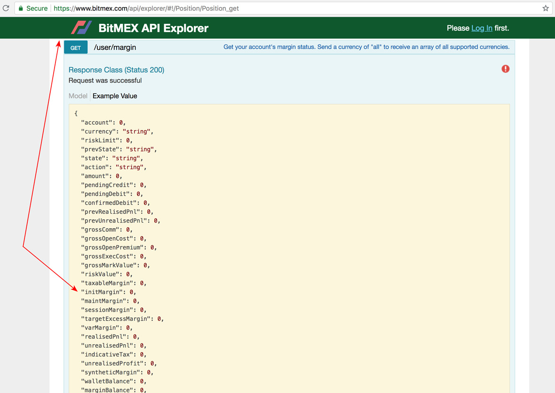Click the "syntheticMargin": 0 line
This screenshot has width=555, height=393.
pyautogui.click(x=117, y=372)
